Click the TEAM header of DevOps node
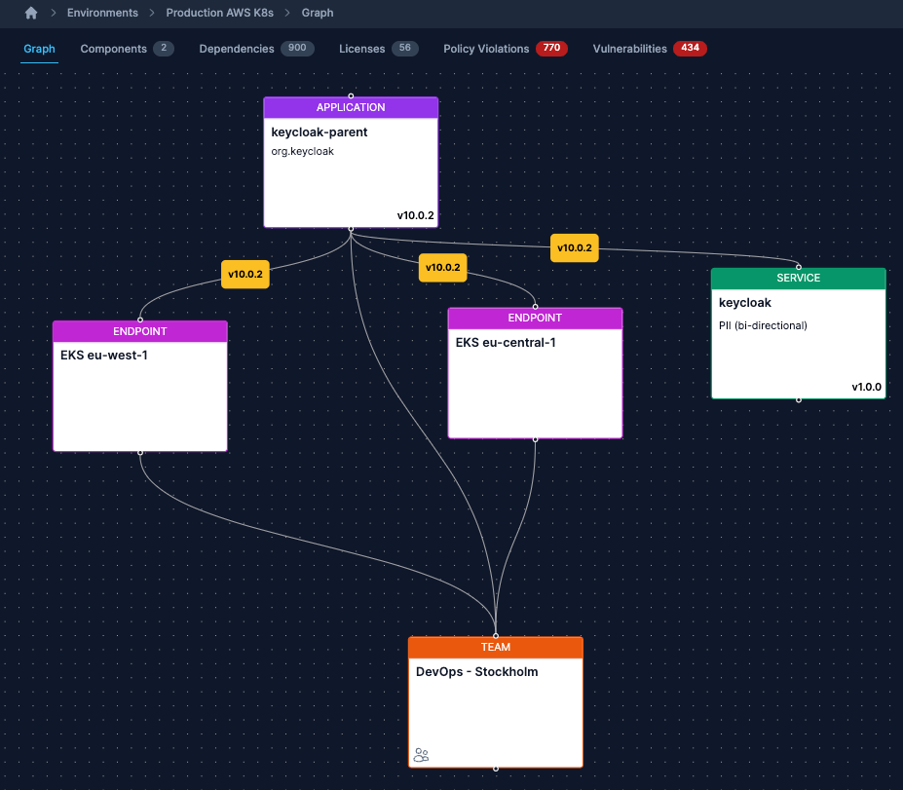 coord(495,647)
